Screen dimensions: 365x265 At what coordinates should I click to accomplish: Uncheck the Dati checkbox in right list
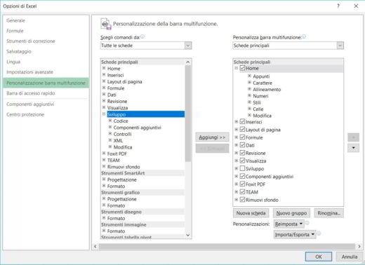(x=242, y=145)
